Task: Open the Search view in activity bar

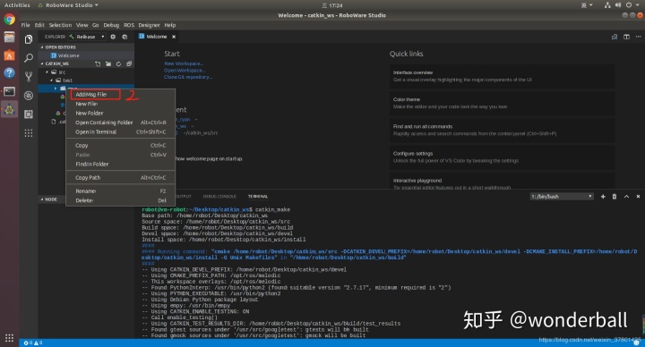Action: pos(29,58)
